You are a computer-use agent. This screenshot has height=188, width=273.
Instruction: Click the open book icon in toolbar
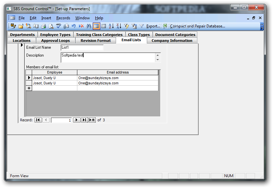tap(36, 26)
